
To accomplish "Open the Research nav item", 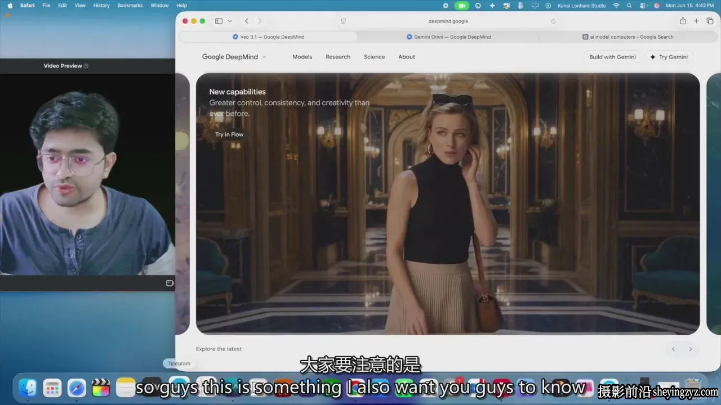I will (x=338, y=57).
